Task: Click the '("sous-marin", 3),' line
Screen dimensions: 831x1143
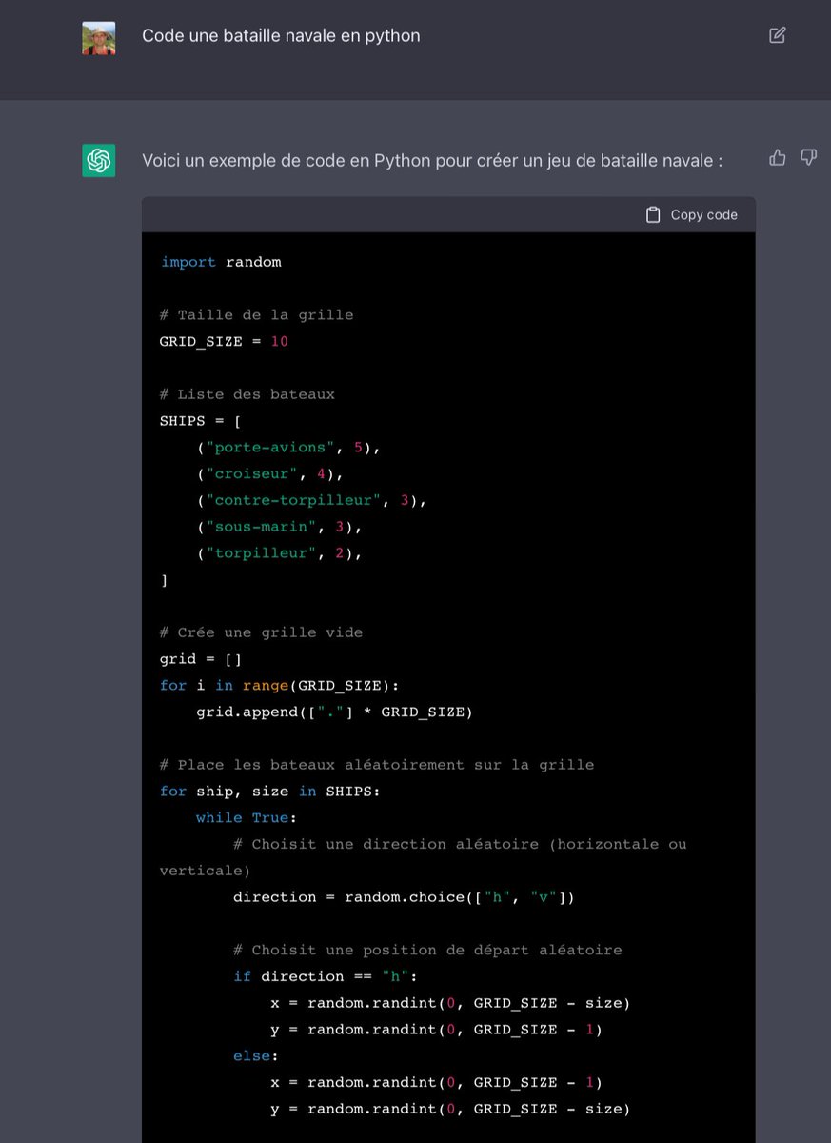Action: point(280,526)
